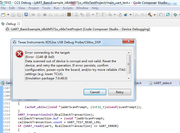Click the CacheP_wbInv code line
Screen dimensions: 180x133
(x=83, y=107)
